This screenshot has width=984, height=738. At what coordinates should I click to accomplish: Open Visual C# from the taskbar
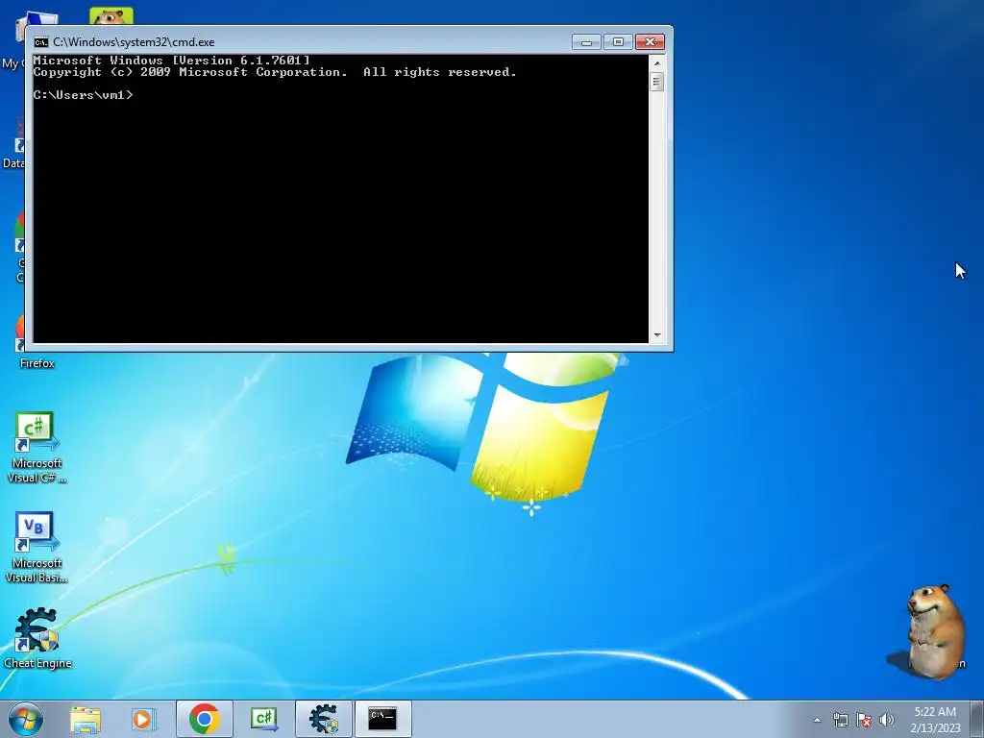(x=263, y=719)
